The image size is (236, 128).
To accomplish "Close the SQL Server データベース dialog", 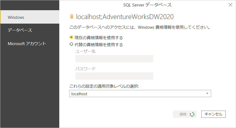I will pyautogui.click(x=230, y=5).
